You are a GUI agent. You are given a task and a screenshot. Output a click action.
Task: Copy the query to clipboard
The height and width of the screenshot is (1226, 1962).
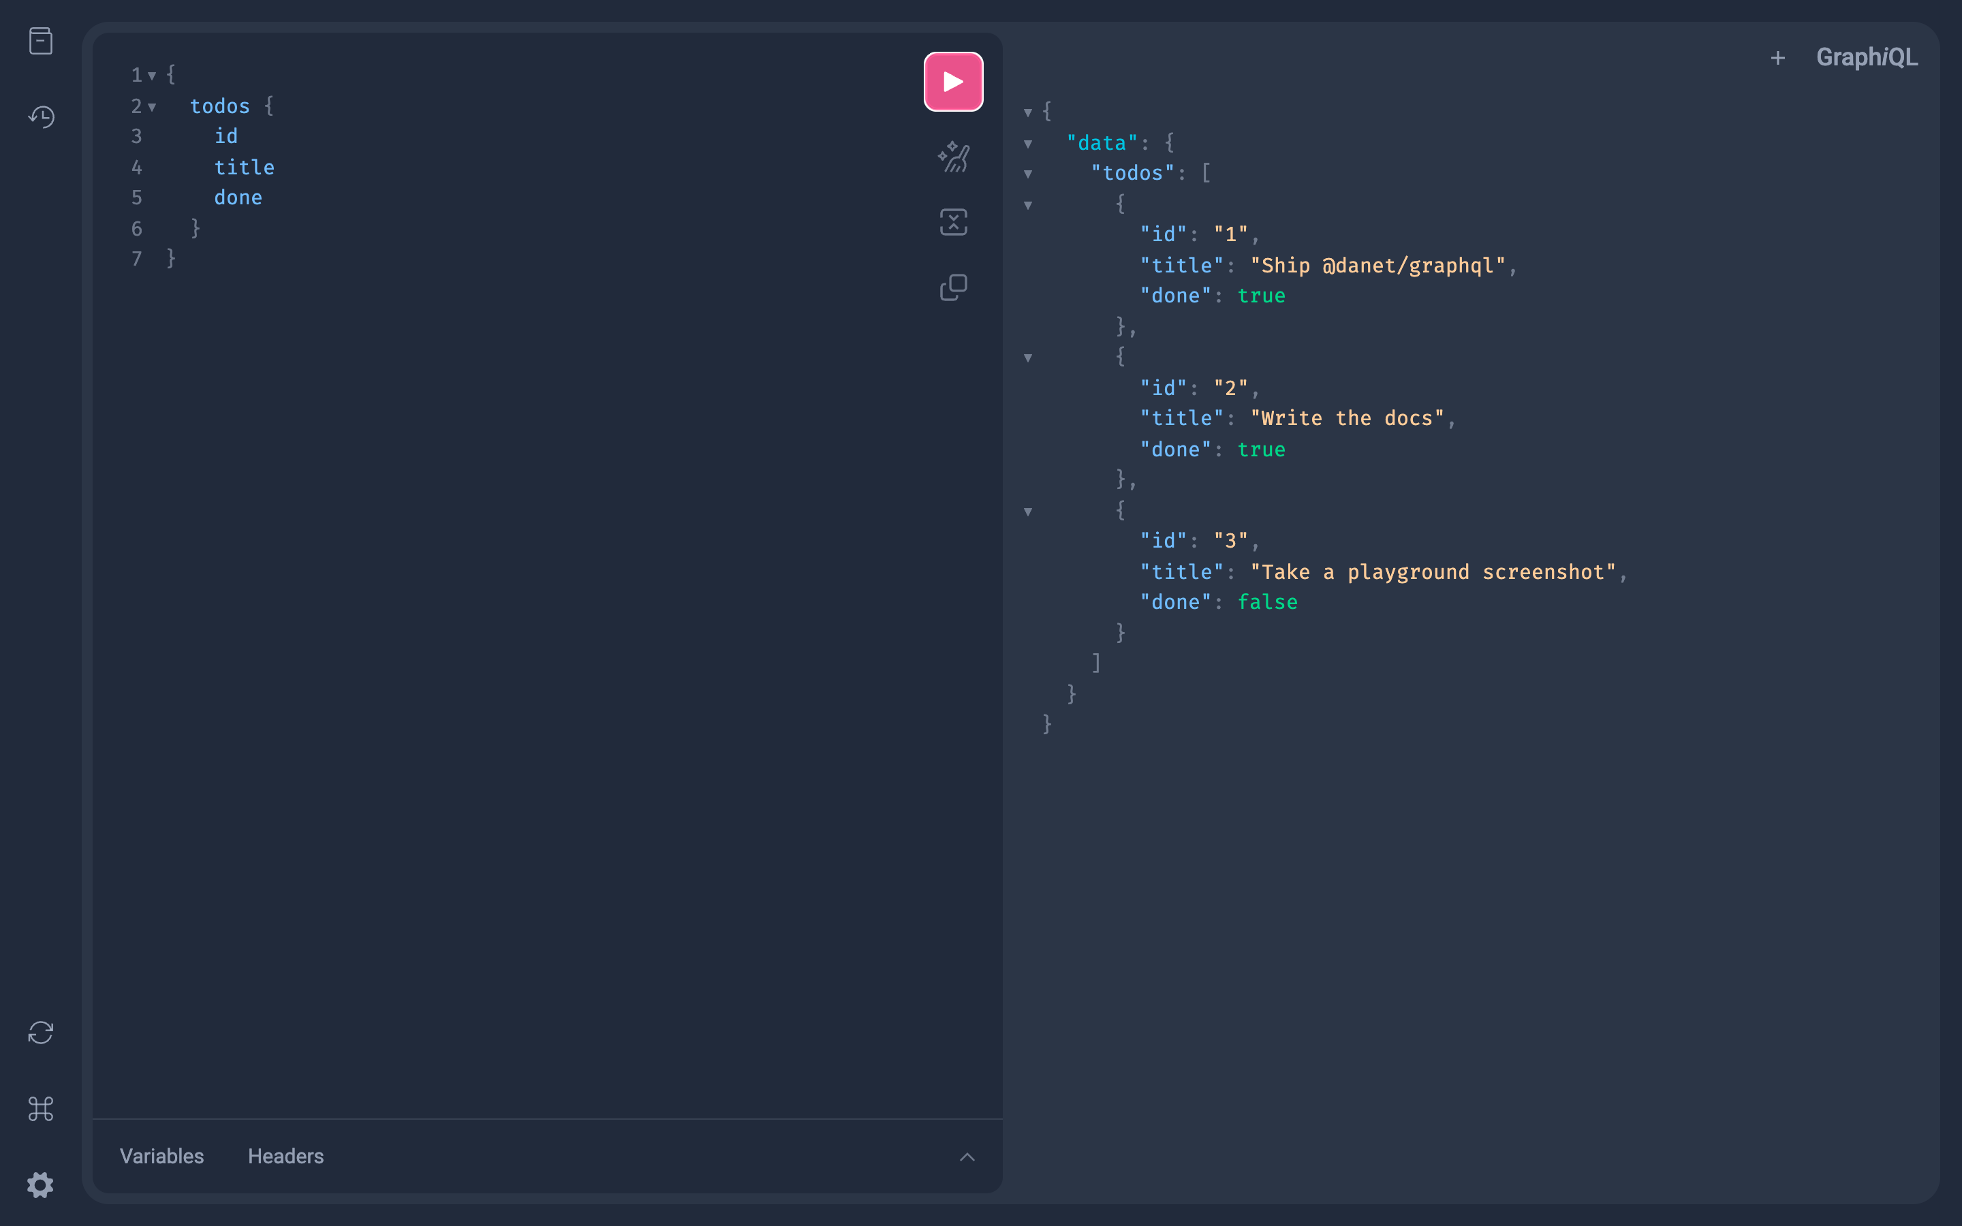(x=954, y=287)
